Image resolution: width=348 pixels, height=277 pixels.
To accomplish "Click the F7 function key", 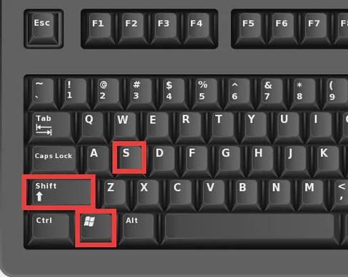I will (314, 28).
